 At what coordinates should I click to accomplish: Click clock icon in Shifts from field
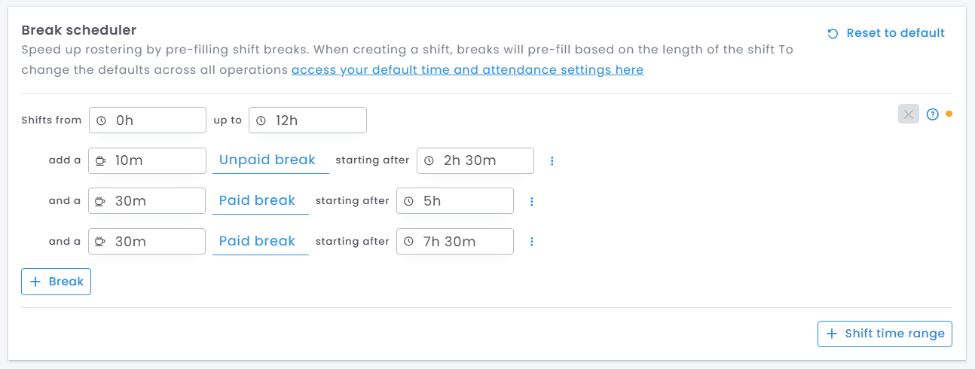(x=102, y=120)
